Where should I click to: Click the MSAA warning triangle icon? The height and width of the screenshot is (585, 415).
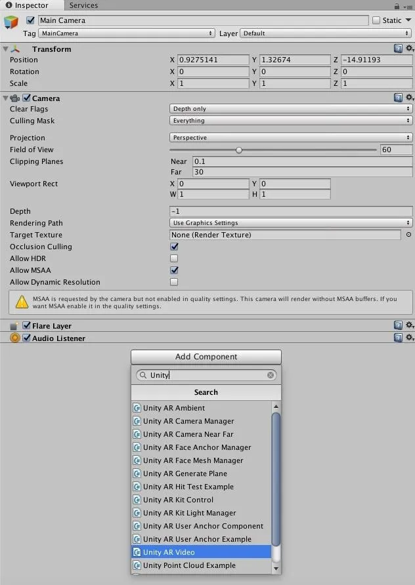pos(22,302)
